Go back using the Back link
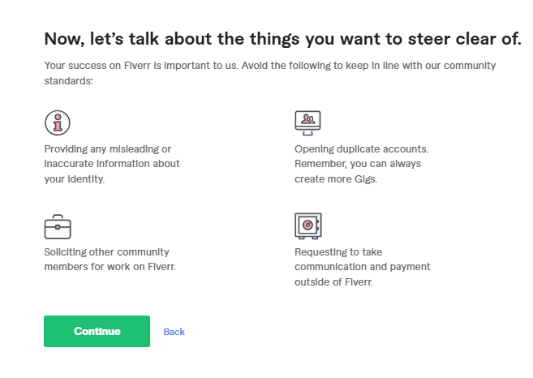 point(174,332)
